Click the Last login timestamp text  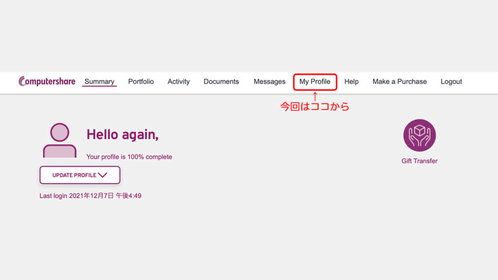point(90,195)
